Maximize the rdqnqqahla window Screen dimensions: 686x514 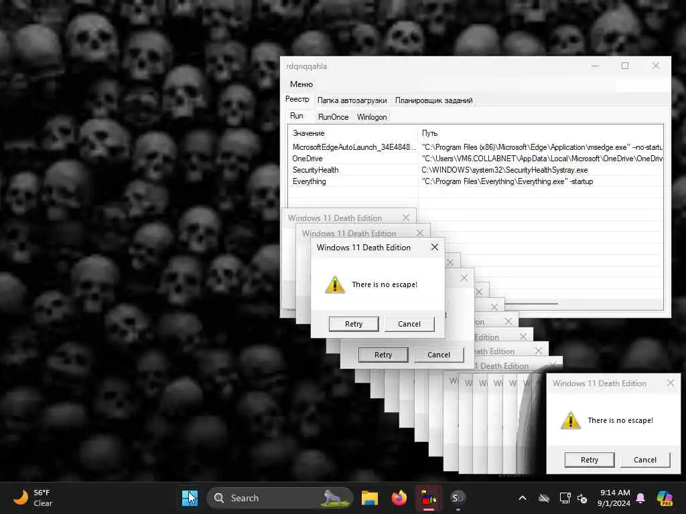(625, 66)
